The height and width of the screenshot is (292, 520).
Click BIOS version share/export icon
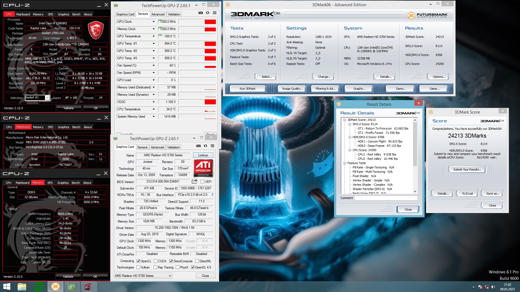194,181
